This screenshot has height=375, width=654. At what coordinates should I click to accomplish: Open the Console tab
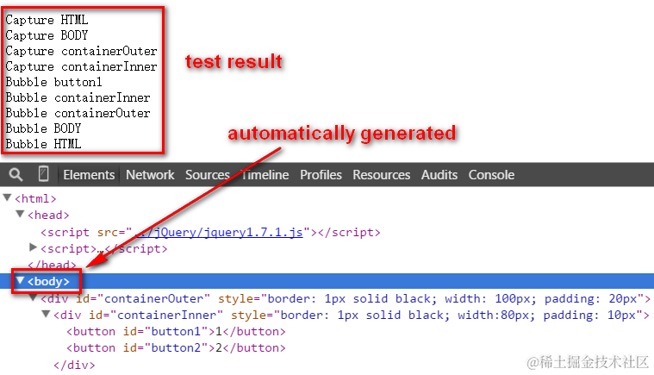point(491,175)
